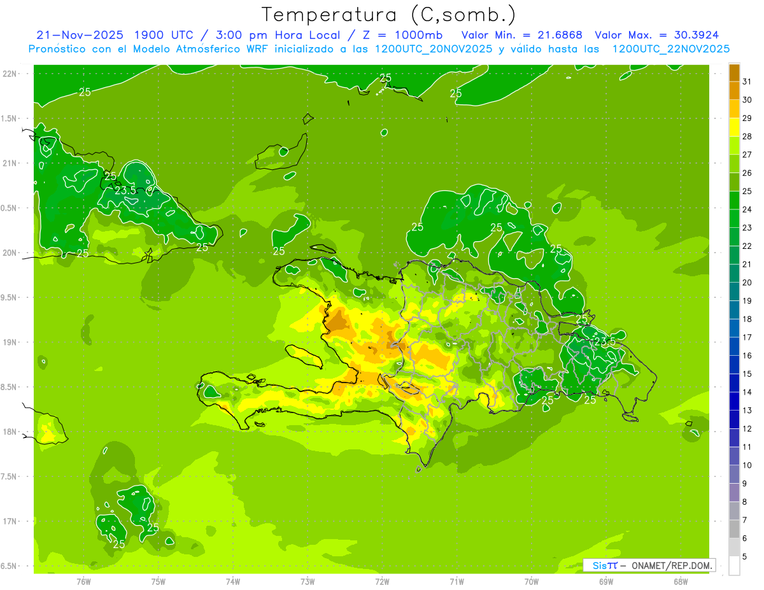Click the "ONAMET/REP.DOM." credit label

[x=672, y=565]
